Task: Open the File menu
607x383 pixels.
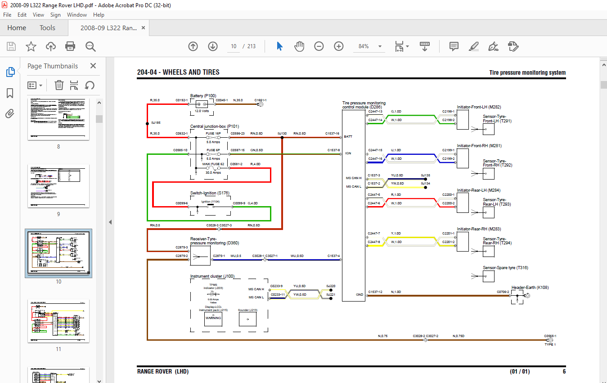Action: click(7, 15)
